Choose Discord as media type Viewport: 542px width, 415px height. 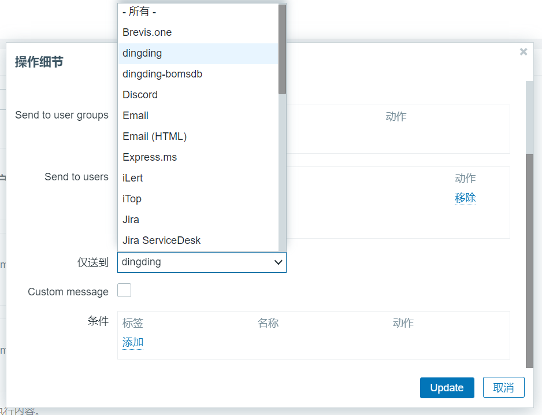(198, 95)
